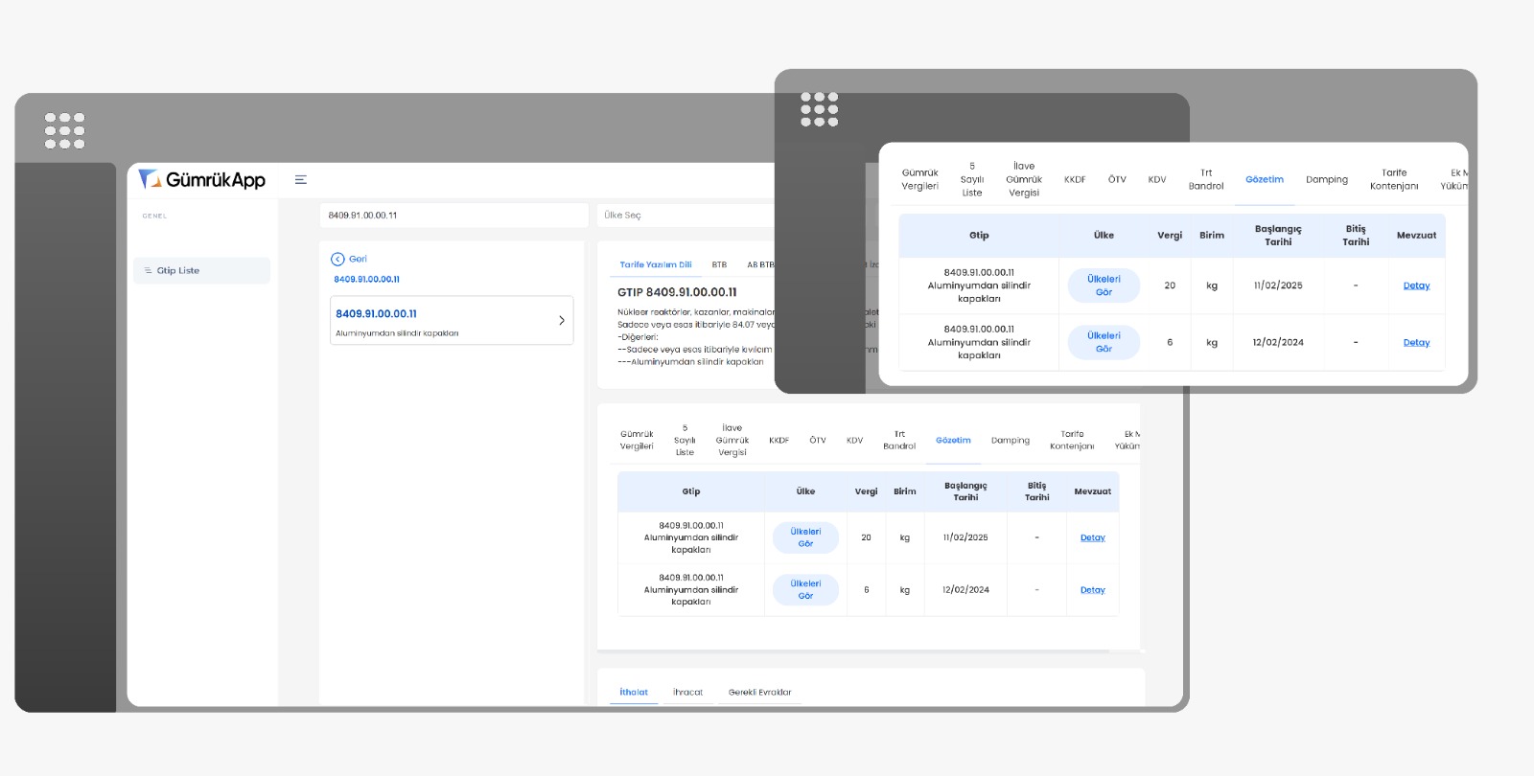Click Ülkeleri Gör in the overlay's first row

point(1104,285)
